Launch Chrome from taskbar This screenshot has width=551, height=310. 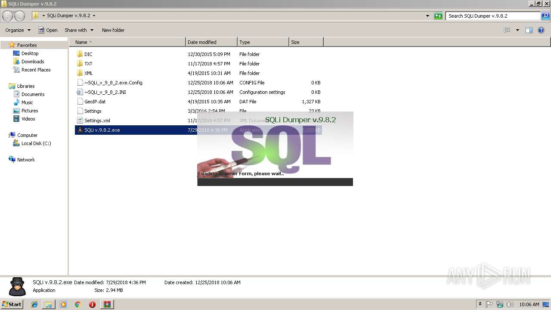point(78,304)
